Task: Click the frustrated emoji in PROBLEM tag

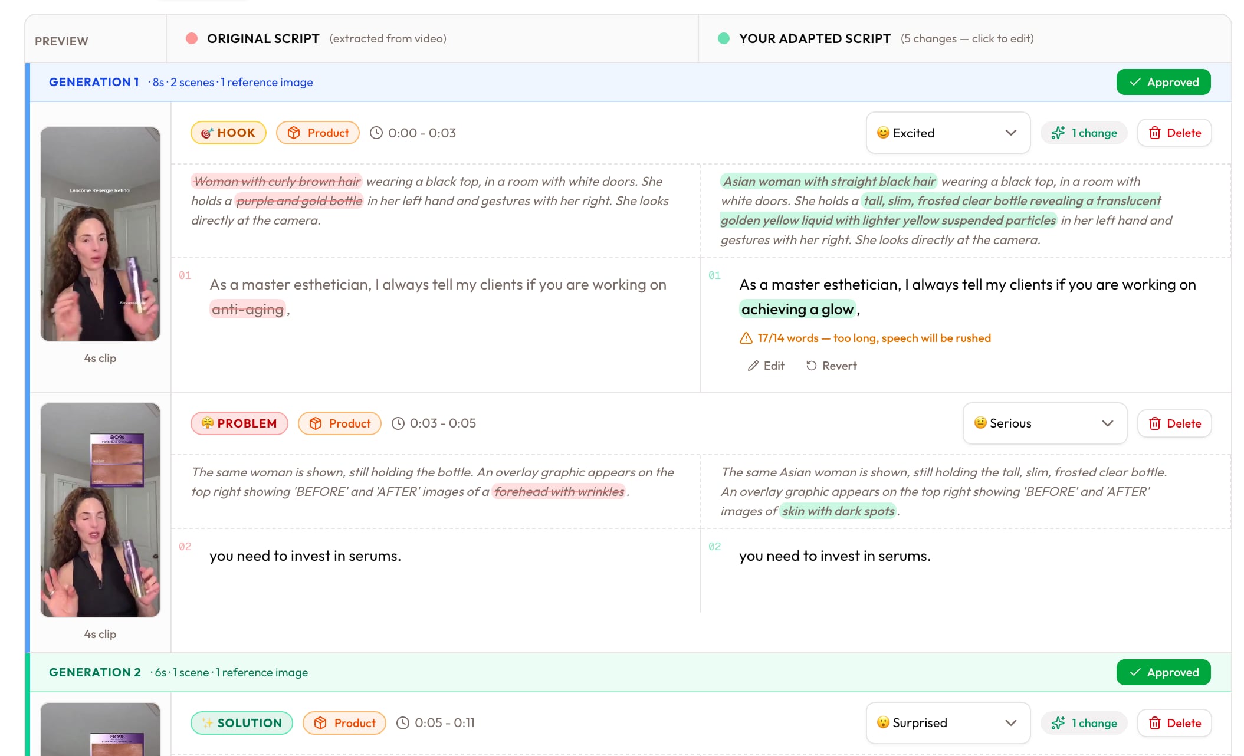Action: coord(208,423)
